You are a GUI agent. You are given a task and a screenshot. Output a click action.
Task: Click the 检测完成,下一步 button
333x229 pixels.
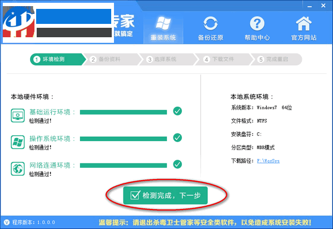(x=166, y=196)
